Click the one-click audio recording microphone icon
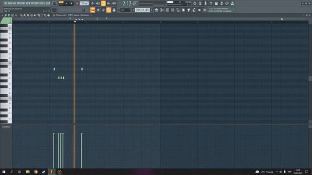312x175 pixels. point(205,3)
